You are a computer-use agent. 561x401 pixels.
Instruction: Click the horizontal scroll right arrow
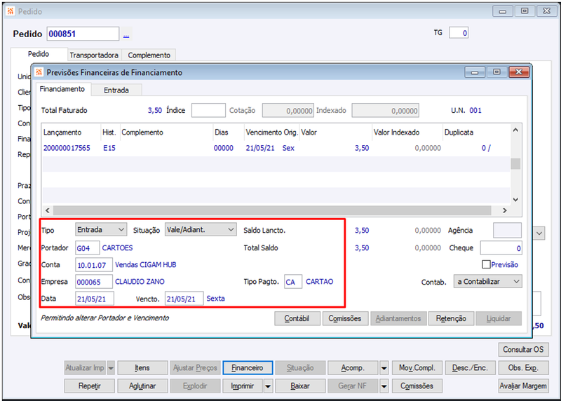[504, 210]
